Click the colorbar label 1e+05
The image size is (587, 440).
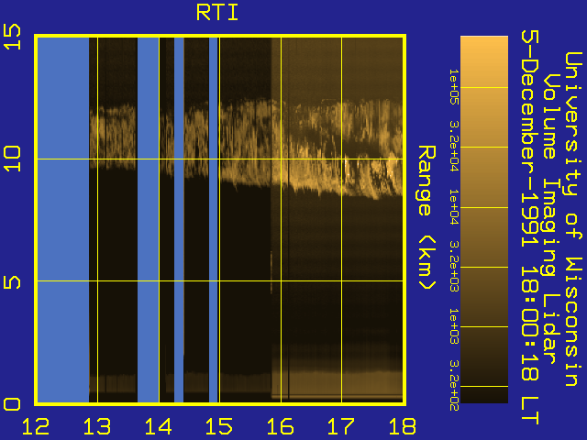(454, 87)
